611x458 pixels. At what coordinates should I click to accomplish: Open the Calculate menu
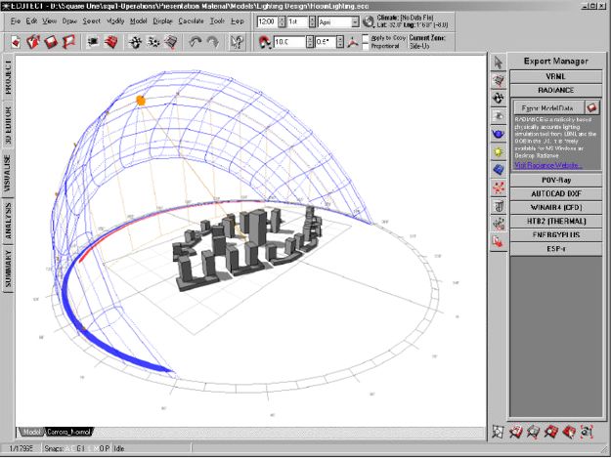coord(191,21)
